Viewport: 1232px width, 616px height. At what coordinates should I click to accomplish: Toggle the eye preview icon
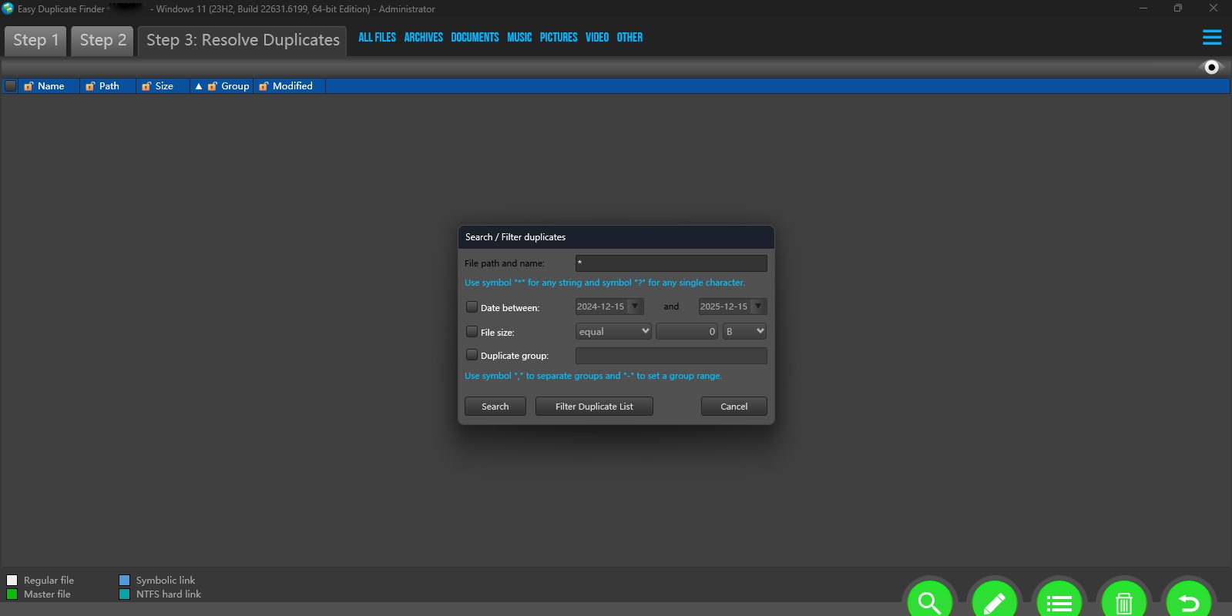(1211, 68)
